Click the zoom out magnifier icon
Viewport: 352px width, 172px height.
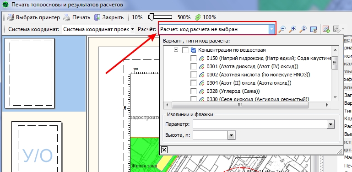point(282,29)
